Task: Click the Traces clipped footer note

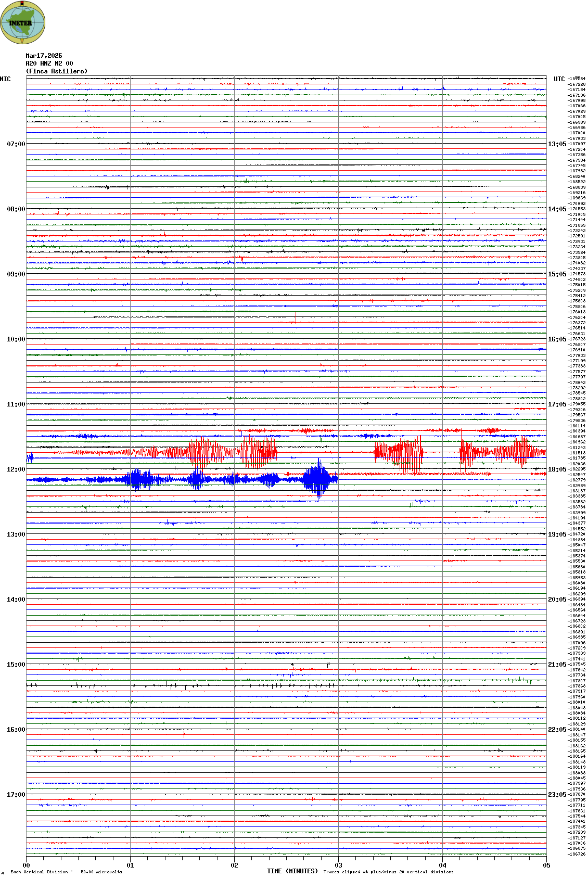Action: (x=388, y=872)
